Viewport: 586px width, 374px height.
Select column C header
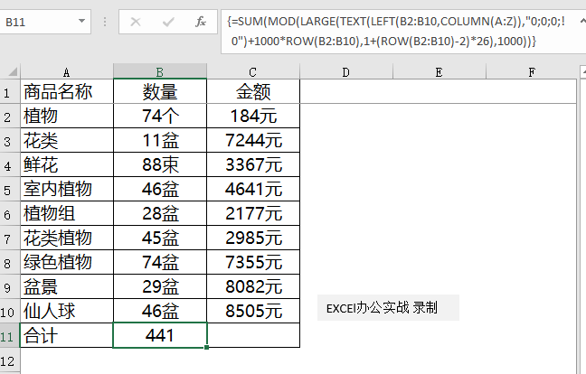coord(253,71)
